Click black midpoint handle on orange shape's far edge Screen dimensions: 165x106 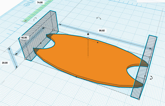pos(97,42)
